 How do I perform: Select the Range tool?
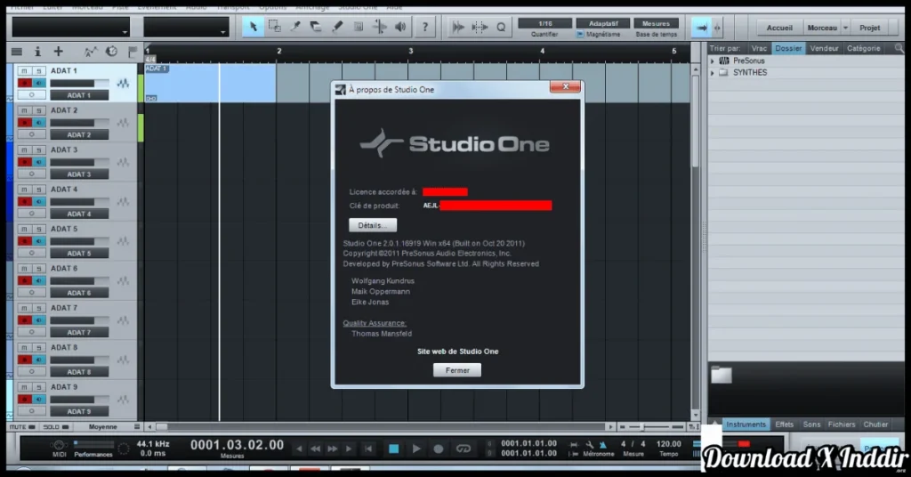(274, 27)
